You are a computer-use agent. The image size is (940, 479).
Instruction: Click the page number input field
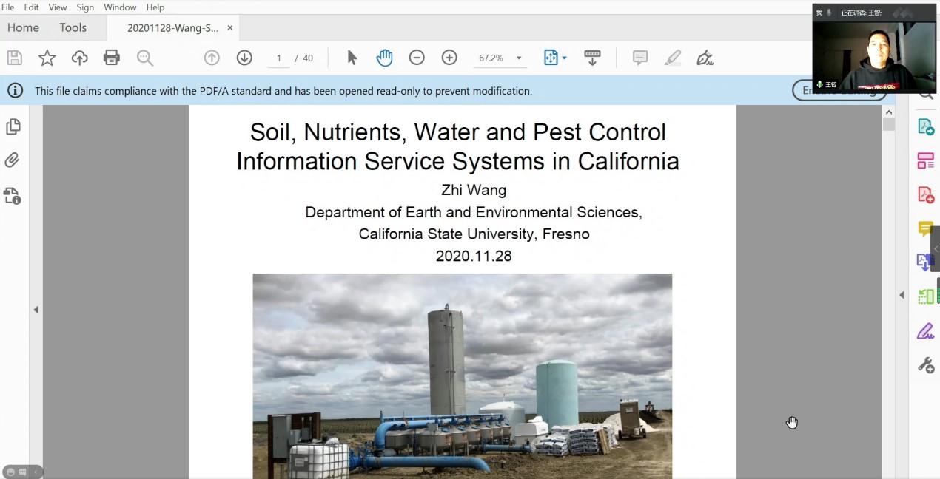[x=279, y=58]
